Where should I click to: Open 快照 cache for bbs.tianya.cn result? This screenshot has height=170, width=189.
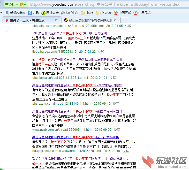[x=112, y=78]
